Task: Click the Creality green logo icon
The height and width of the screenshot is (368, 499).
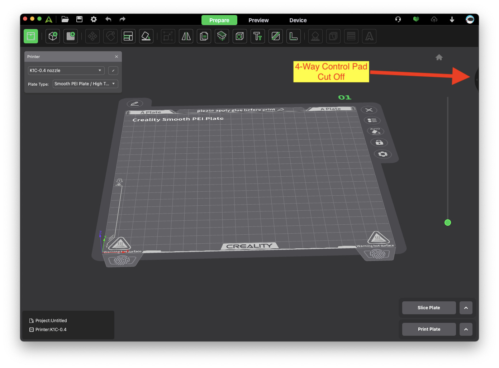Action: pyautogui.click(x=49, y=19)
